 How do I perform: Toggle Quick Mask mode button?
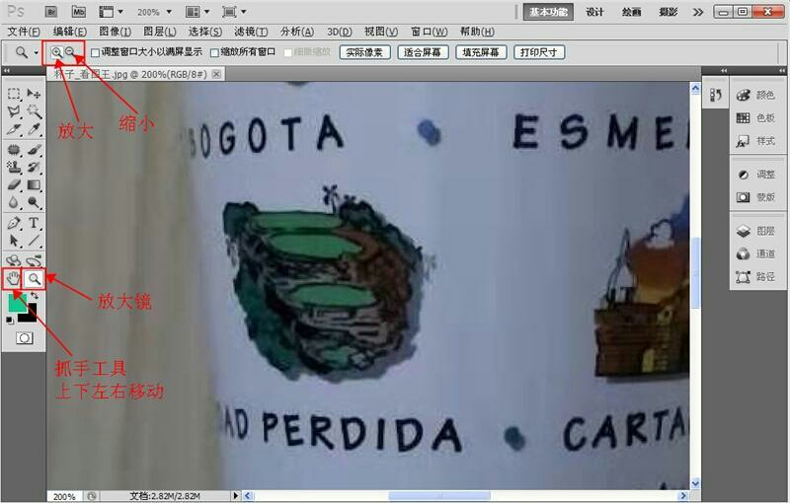(x=24, y=338)
